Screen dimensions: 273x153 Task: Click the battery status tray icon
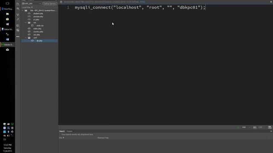[x=9, y=136]
